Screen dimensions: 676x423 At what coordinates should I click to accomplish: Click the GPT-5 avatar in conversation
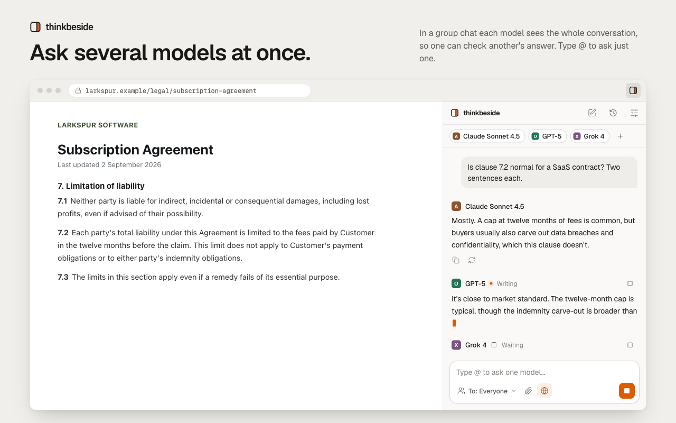pyautogui.click(x=456, y=283)
